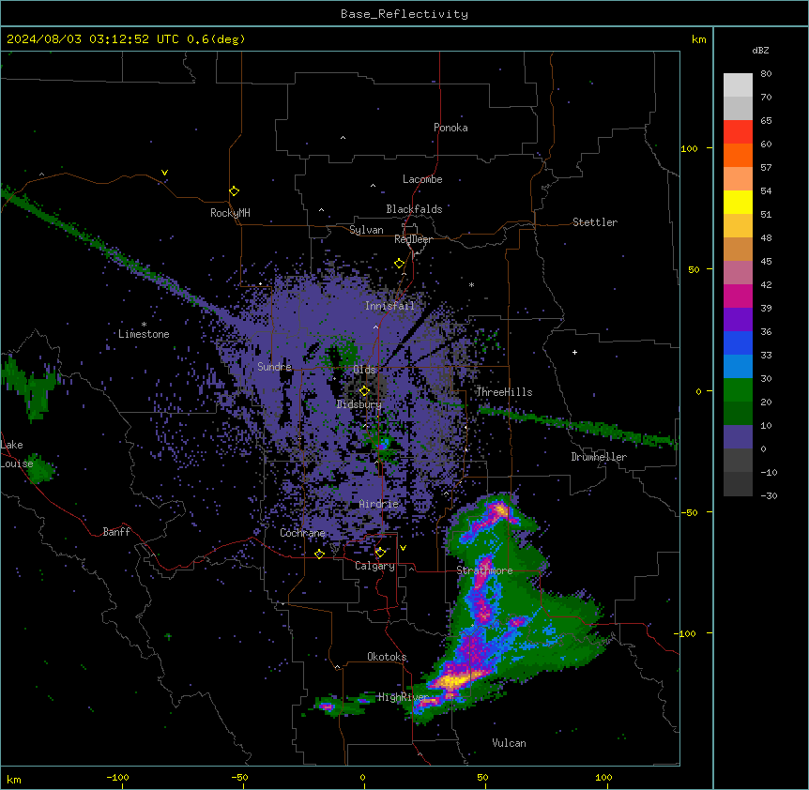Click the Blackfalds city label

414,209
